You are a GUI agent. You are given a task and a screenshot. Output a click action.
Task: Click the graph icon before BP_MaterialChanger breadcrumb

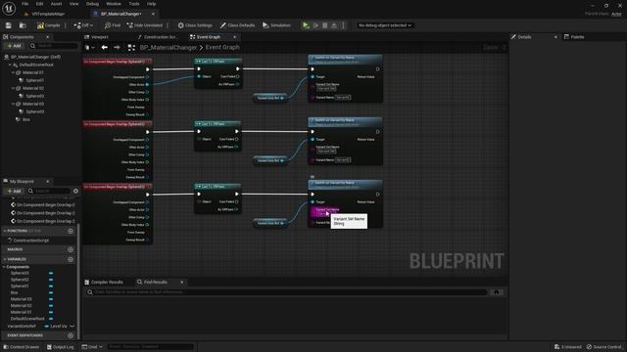coord(131,48)
